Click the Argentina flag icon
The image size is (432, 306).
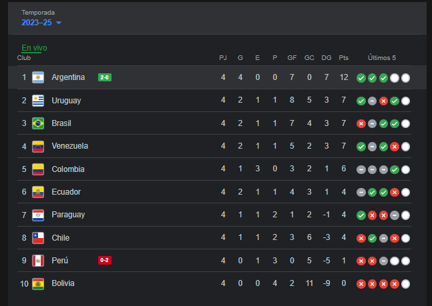coord(38,77)
